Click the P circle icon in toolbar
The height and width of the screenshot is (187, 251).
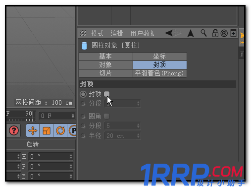pyautogui.click(x=72, y=130)
